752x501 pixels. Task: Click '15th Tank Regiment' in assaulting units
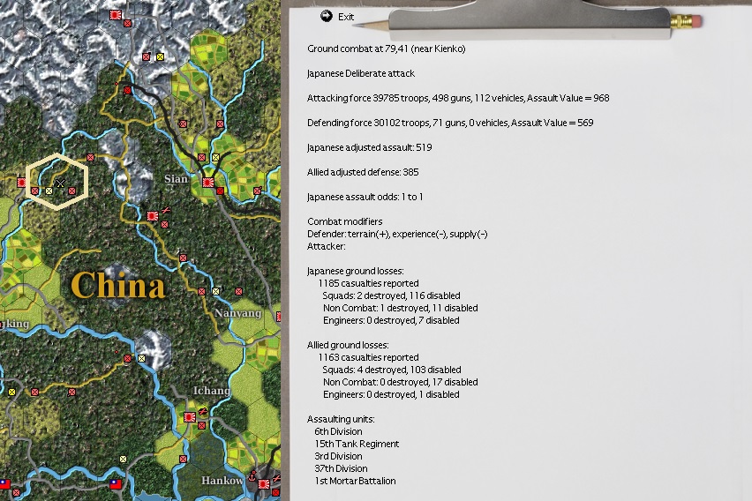[357, 444]
